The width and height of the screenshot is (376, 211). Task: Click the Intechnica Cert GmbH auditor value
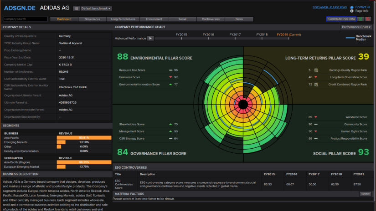pos(73,87)
